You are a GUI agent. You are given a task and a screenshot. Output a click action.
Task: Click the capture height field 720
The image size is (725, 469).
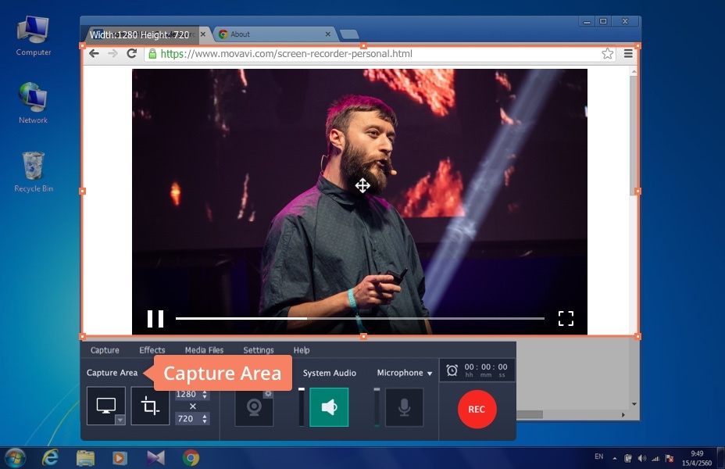[187, 419]
